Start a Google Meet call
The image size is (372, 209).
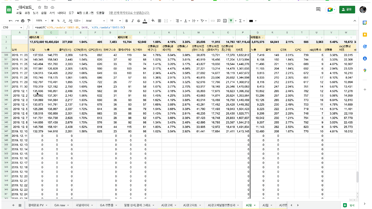click(331, 10)
